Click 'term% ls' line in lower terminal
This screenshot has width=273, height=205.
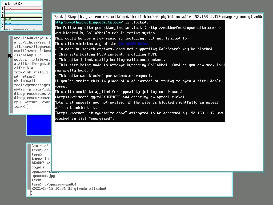[40, 159]
